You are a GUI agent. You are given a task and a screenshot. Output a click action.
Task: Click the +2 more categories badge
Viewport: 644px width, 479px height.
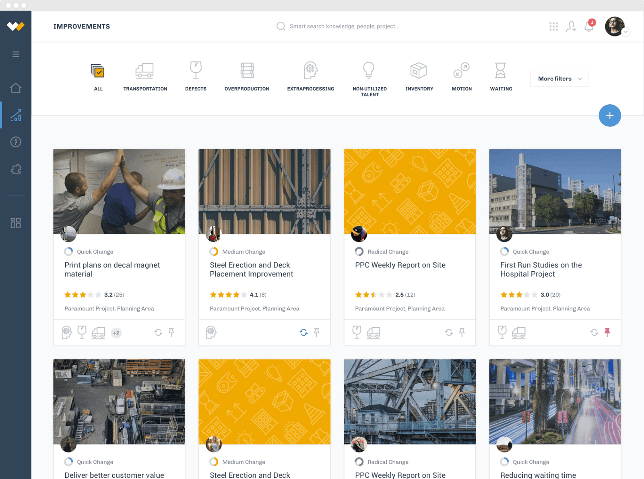[x=116, y=333]
